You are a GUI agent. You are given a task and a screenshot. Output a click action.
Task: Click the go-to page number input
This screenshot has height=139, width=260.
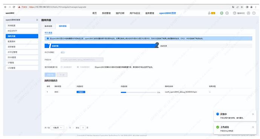[83, 128]
